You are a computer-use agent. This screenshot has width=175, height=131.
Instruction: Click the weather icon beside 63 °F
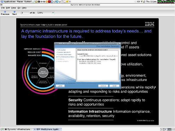136,1
